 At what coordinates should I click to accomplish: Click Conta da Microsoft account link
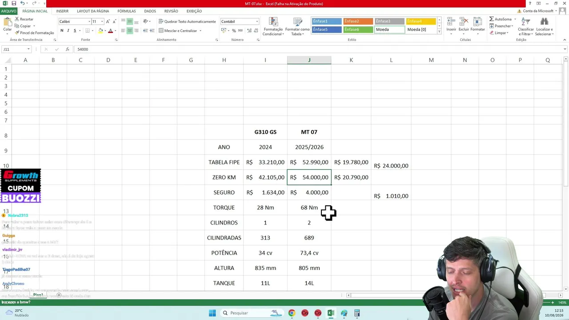pyautogui.click(x=537, y=11)
